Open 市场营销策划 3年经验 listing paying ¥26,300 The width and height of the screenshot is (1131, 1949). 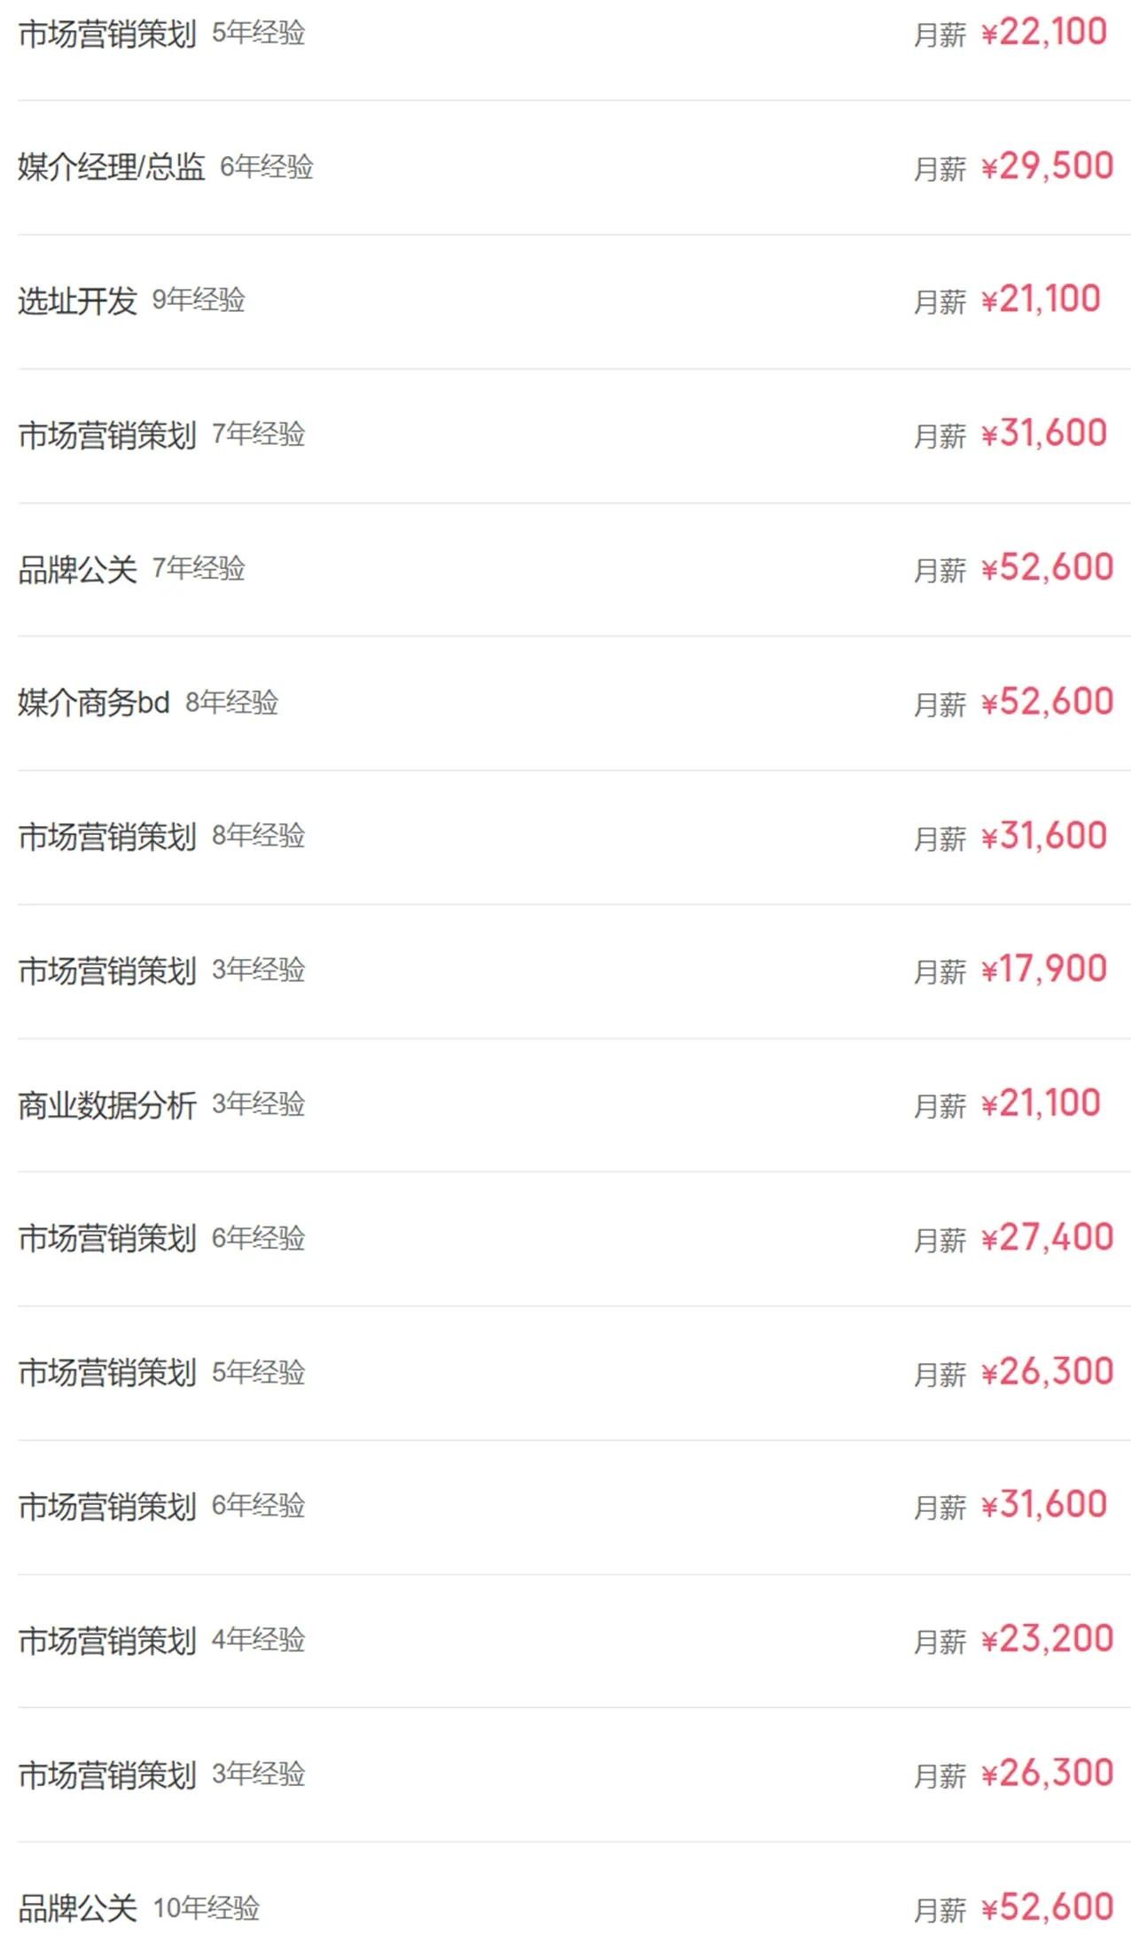pos(107,1774)
